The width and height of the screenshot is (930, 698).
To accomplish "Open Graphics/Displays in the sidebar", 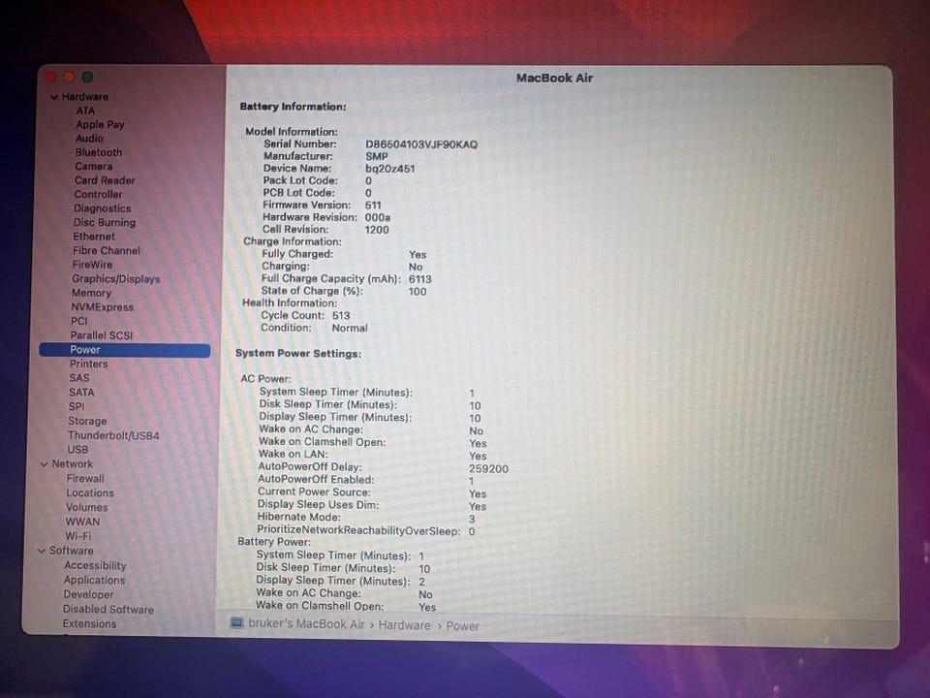I will [x=115, y=279].
